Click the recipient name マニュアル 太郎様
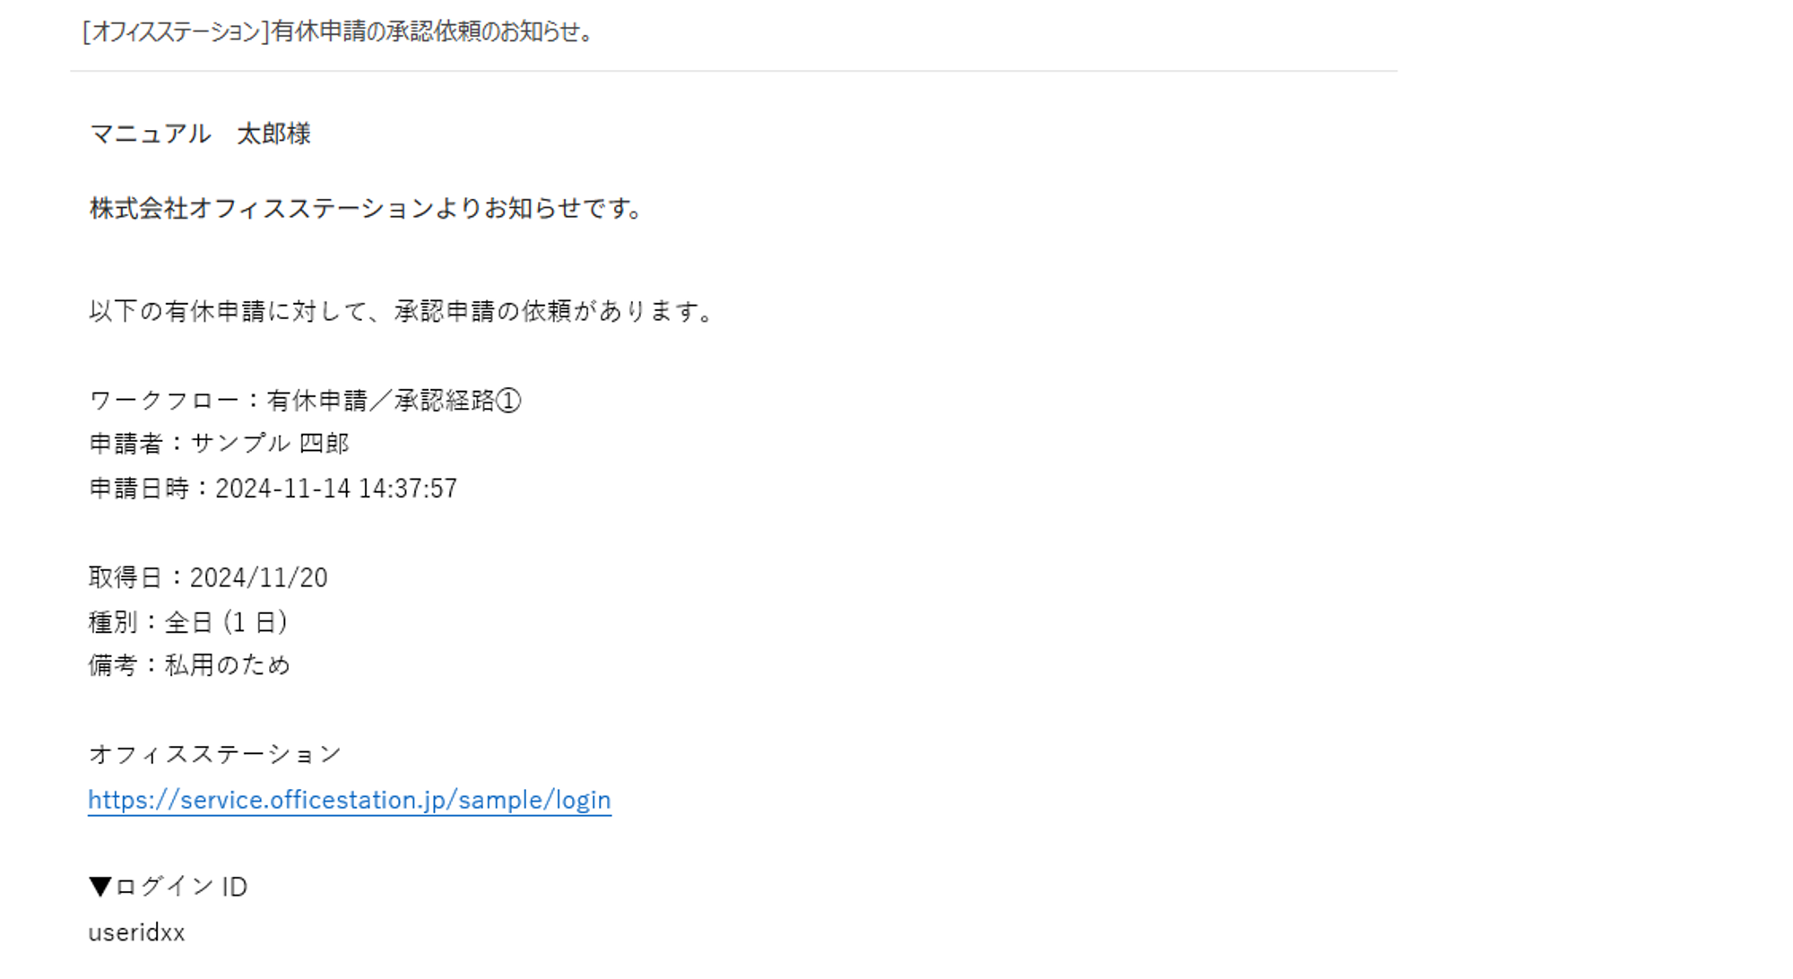1793x979 pixels. (x=200, y=134)
